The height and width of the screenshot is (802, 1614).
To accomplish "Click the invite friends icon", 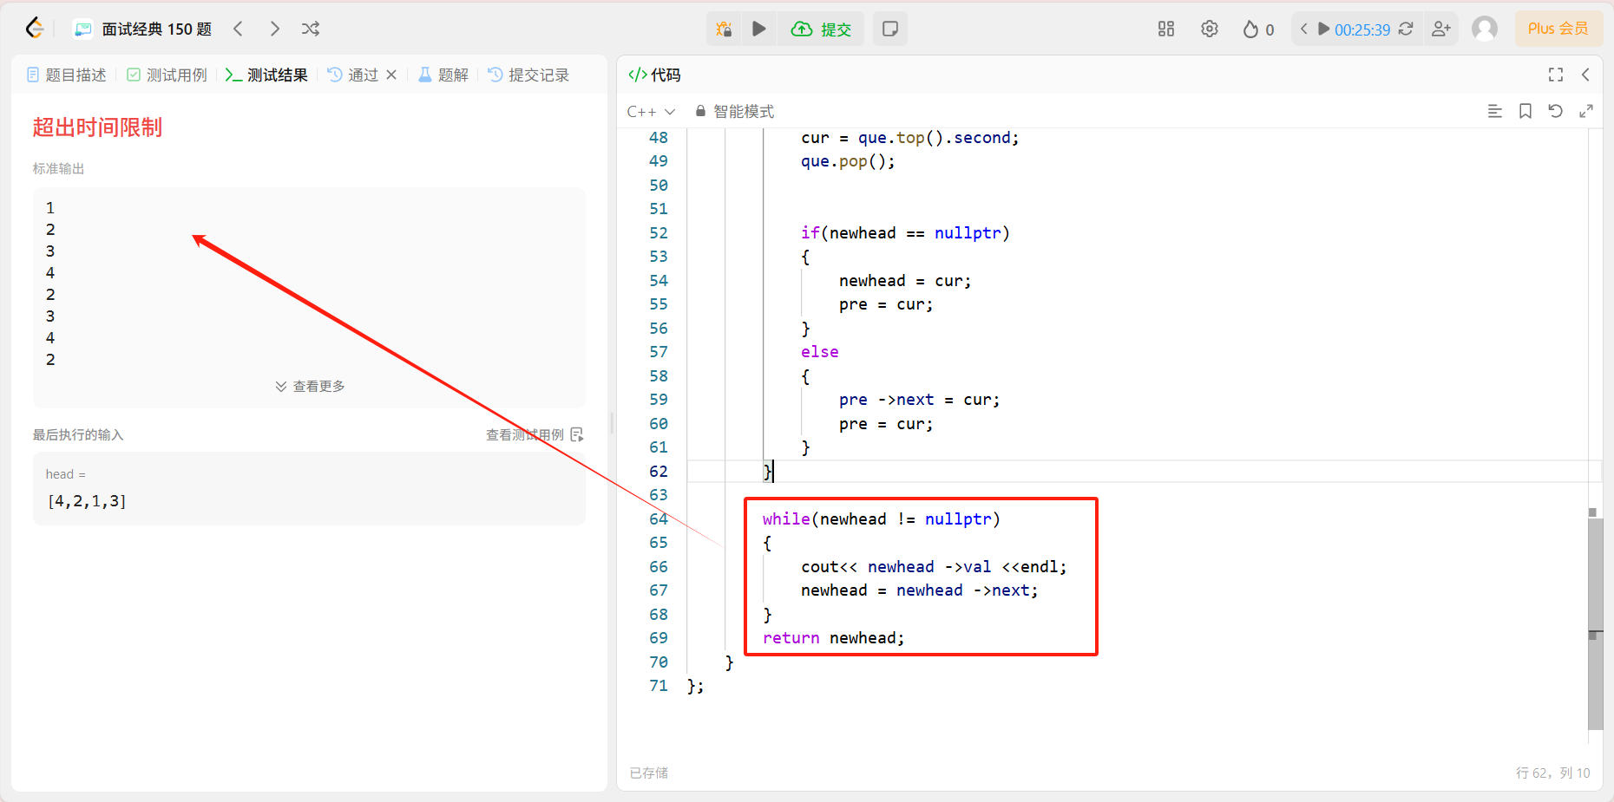I will [x=1441, y=29].
